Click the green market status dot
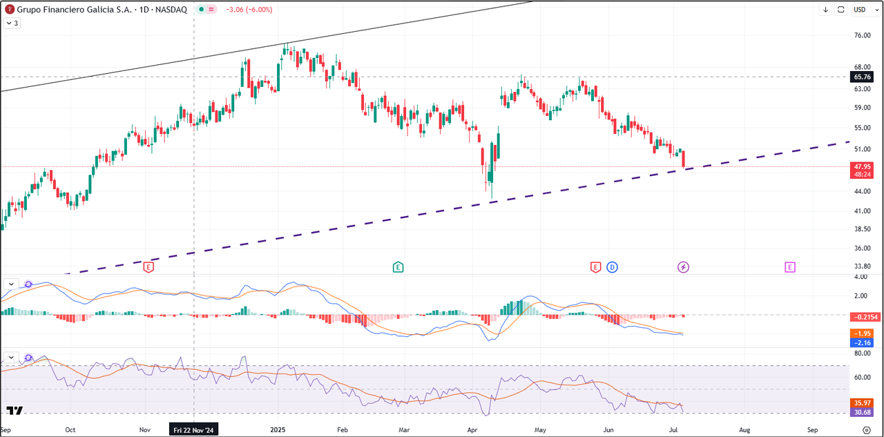 [201, 10]
